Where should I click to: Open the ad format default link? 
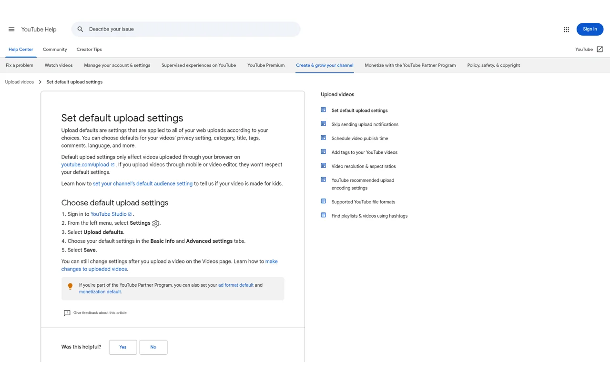(x=236, y=285)
